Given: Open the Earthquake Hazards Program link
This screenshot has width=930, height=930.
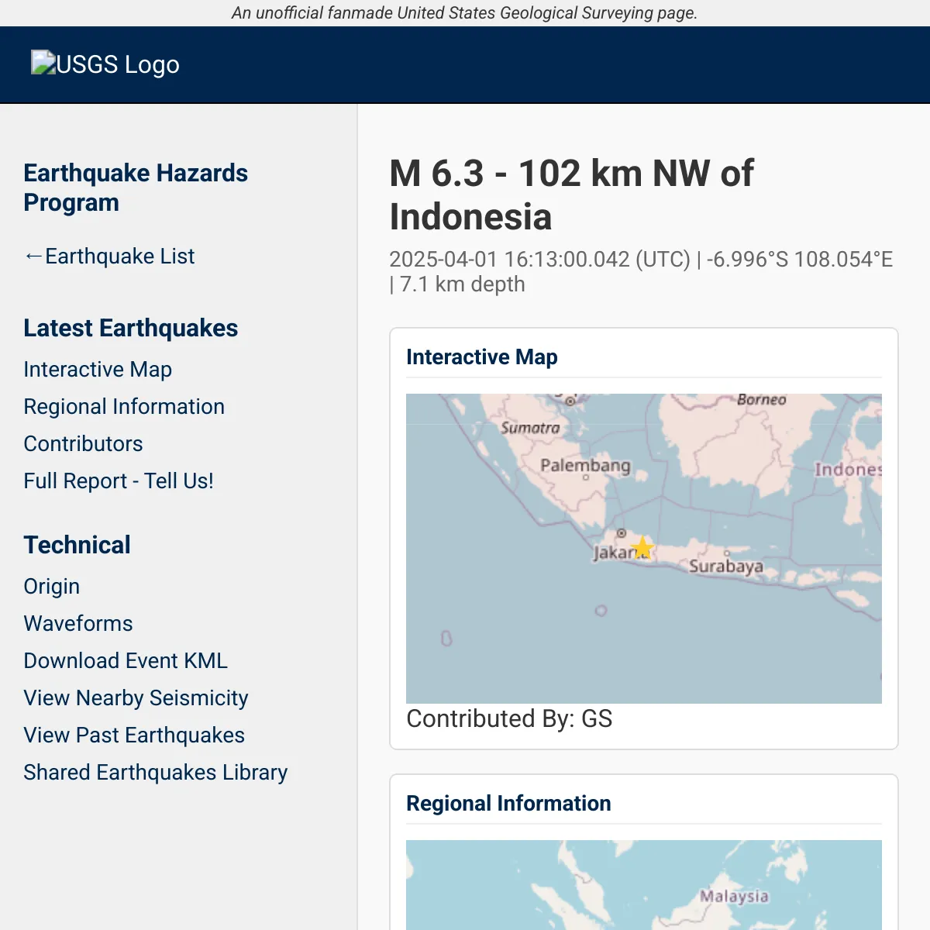Looking at the screenshot, I should (136, 188).
